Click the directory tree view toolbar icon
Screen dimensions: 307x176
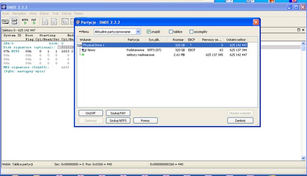tap(65, 22)
